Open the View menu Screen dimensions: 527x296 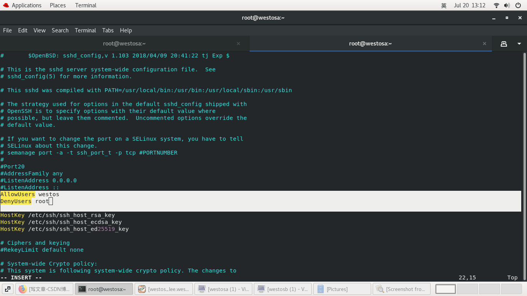click(x=39, y=30)
